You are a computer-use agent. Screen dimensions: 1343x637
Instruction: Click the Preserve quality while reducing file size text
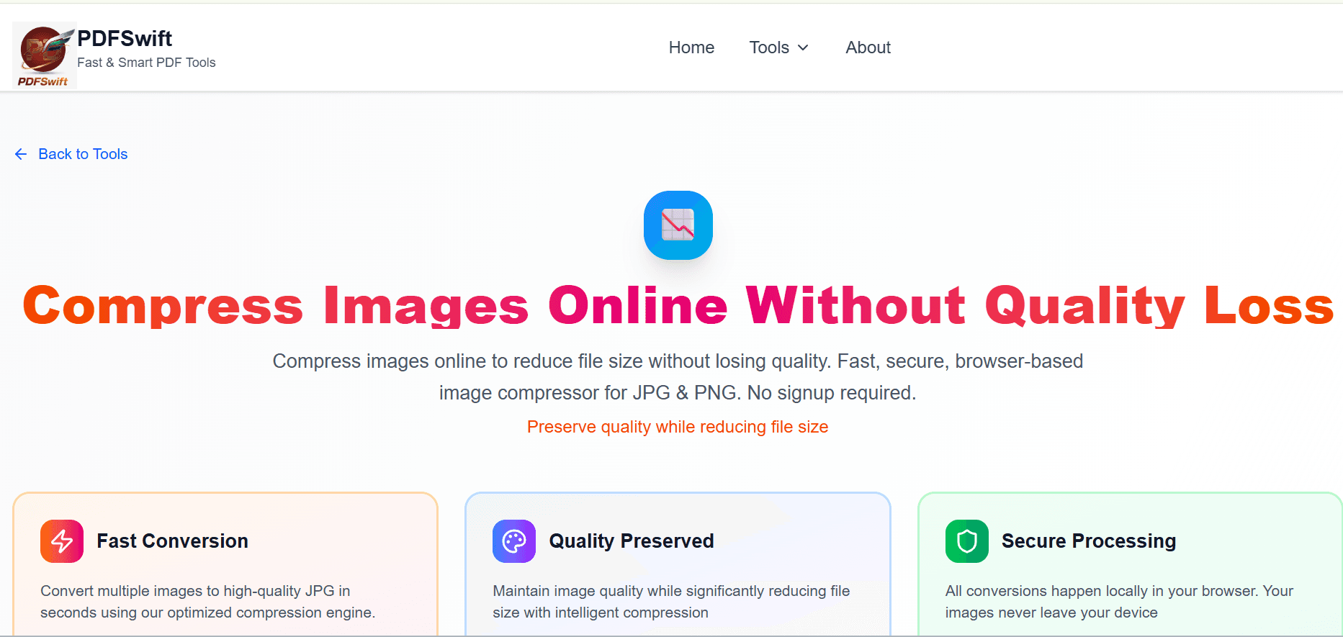[x=678, y=427]
